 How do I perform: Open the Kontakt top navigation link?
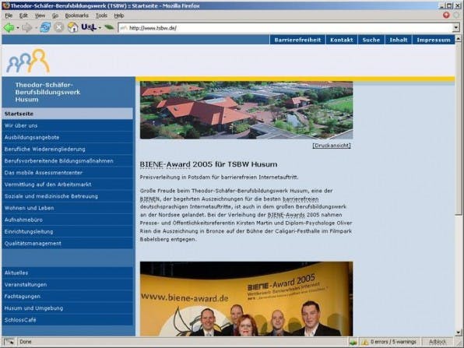[342, 40]
